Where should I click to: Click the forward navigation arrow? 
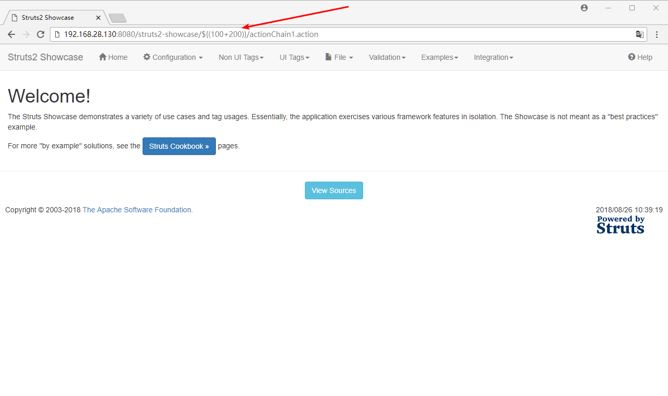pos(26,34)
